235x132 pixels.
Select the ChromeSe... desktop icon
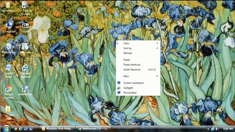point(25,49)
